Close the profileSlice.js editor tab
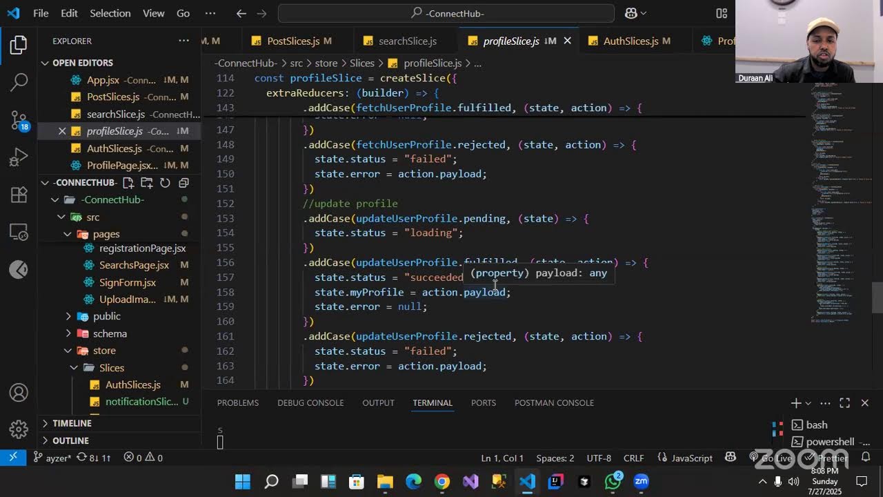The height and width of the screenshot is (497, 883). click(567, 41)
